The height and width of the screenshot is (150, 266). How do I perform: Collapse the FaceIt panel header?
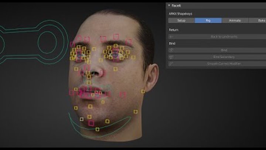click(x=170, y=6)
